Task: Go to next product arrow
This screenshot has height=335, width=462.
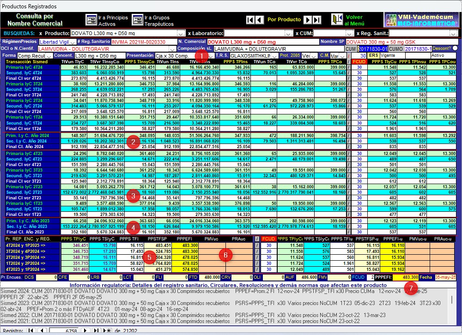Action: pyautogui.click(x=307, y=20)
